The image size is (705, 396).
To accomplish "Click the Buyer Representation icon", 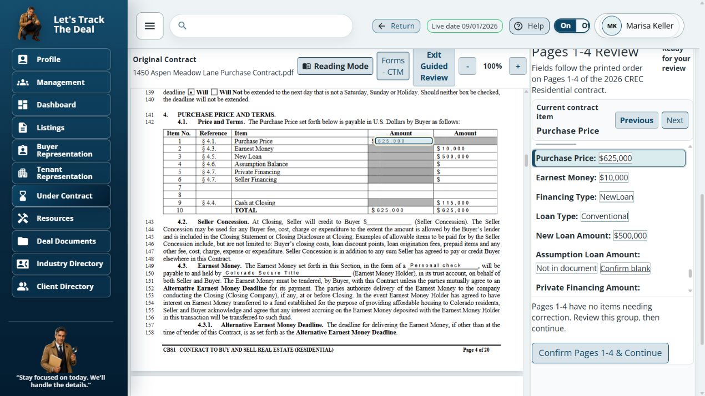I will tap(23, 150).
